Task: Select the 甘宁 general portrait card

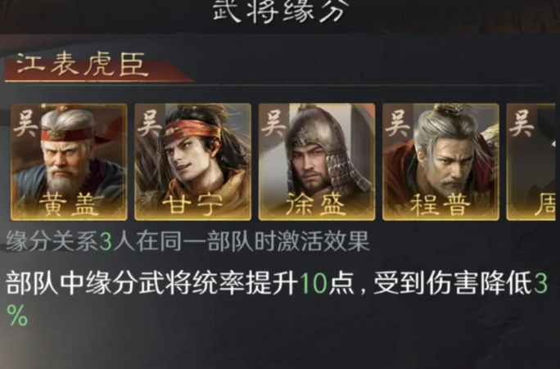Action: [x=193, y=162]
